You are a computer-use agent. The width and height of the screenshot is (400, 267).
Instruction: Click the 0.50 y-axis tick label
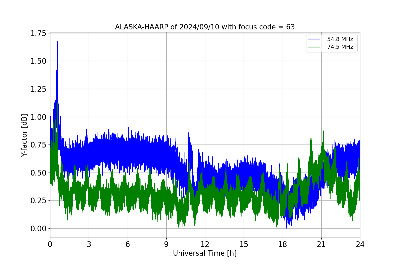pyautogui.click(x=39, y=173)
